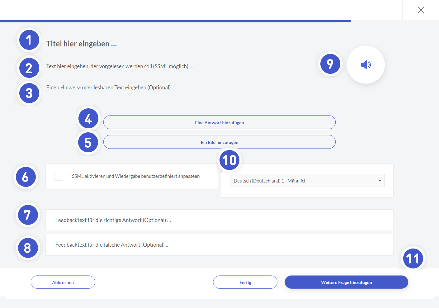Click 'Ein Bild hinzufügen' button

pos(219,142)
